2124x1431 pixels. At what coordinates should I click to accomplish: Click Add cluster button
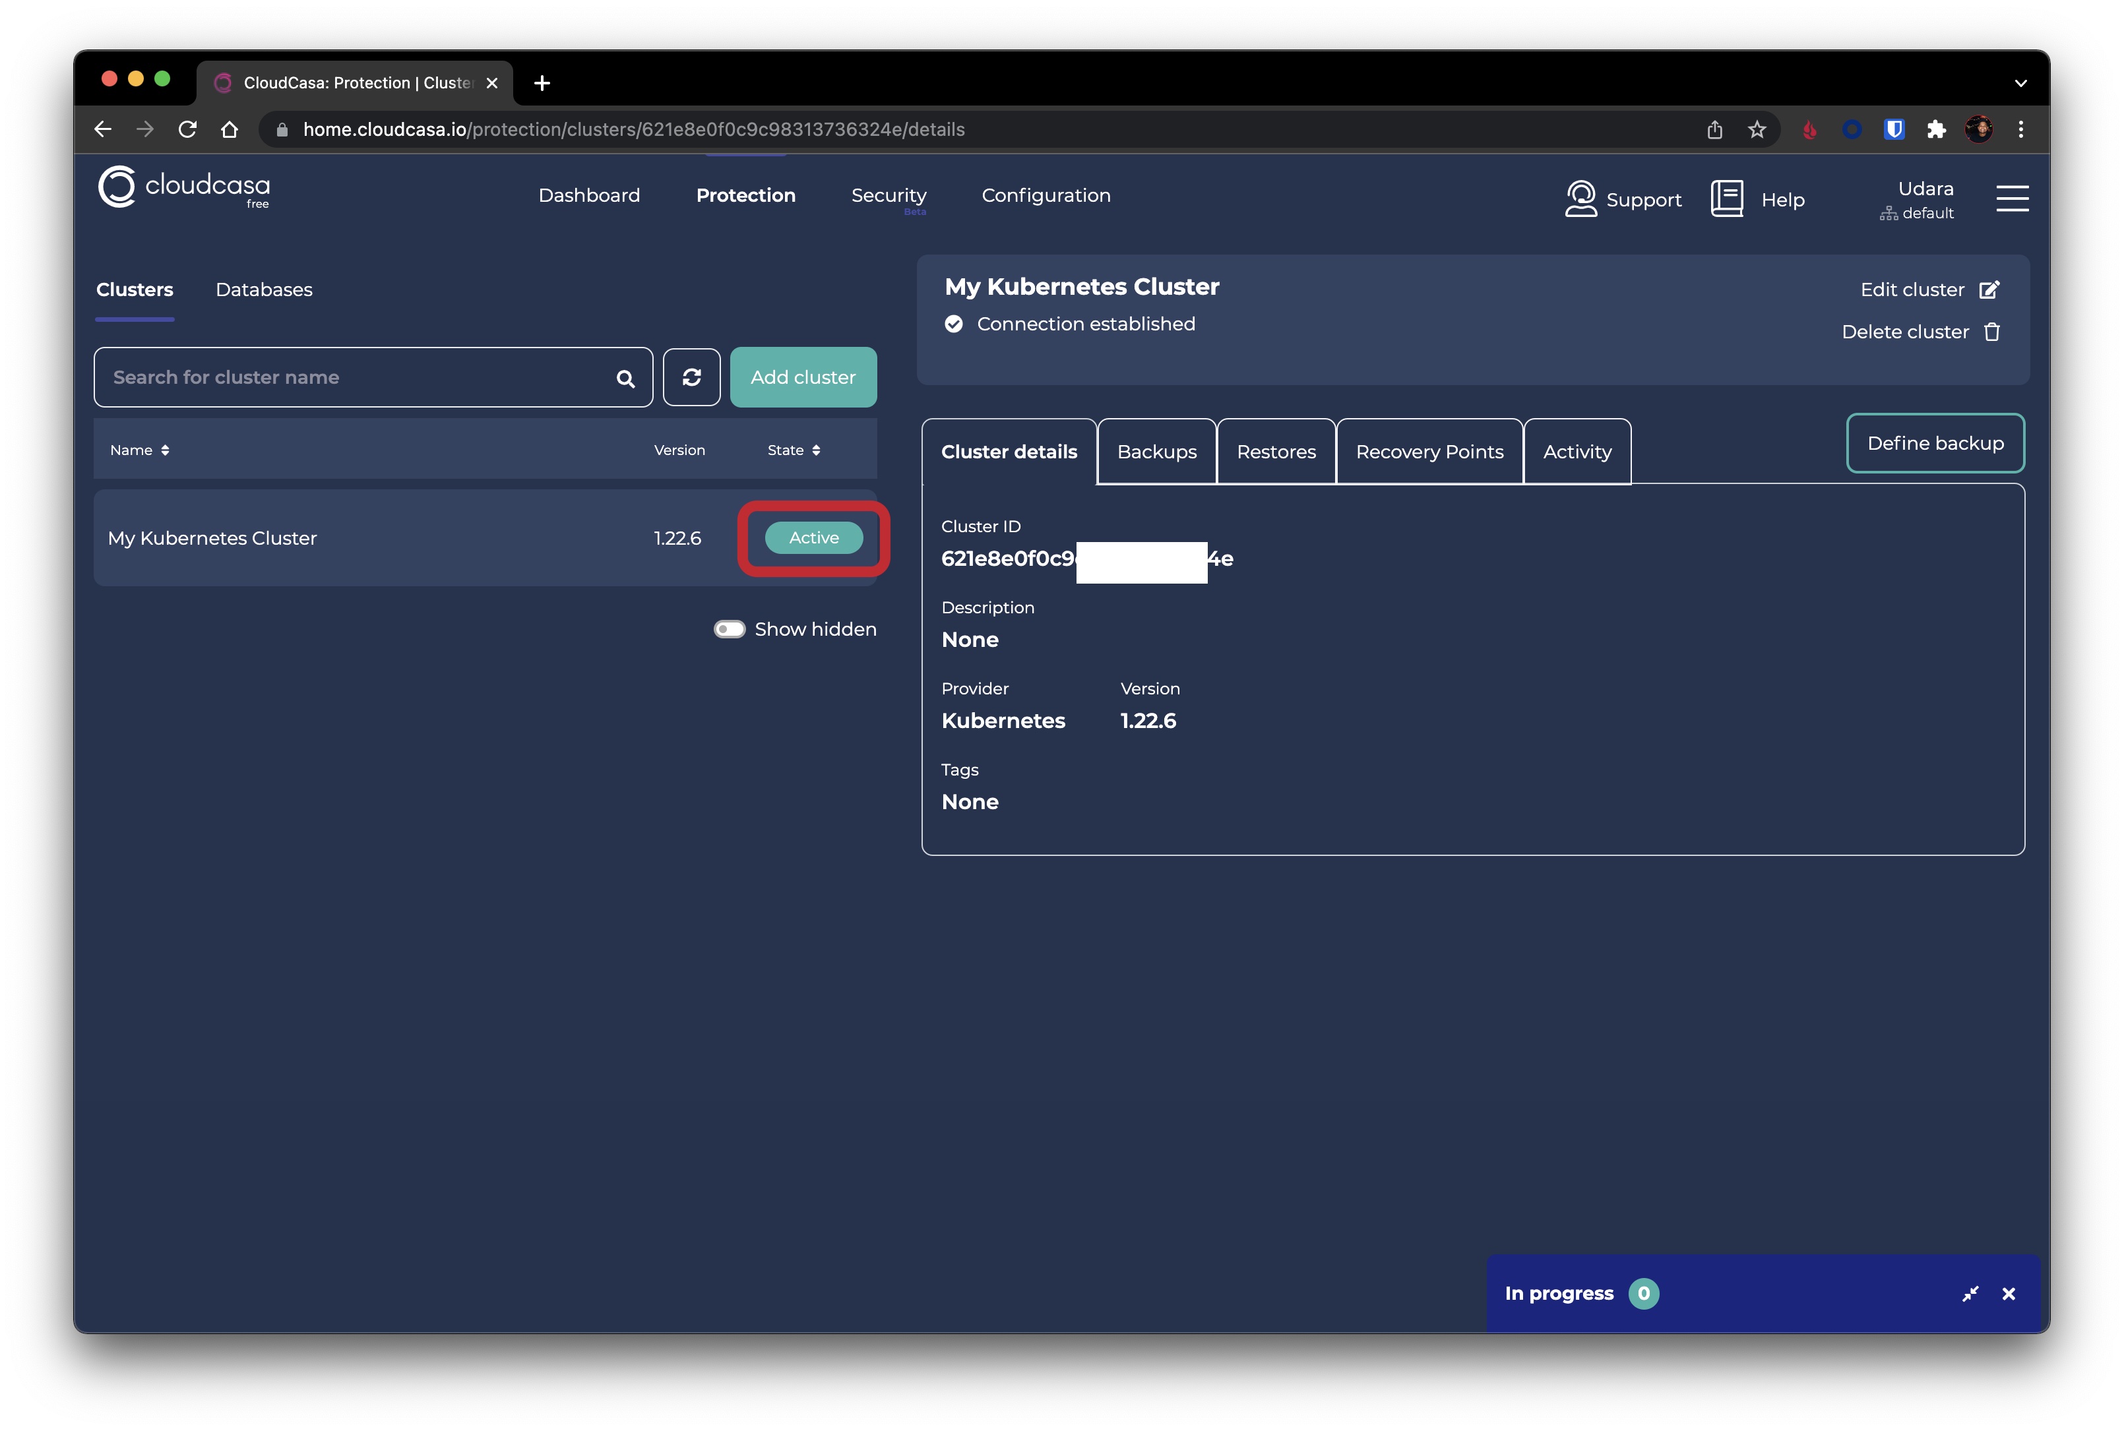point(802,377)
